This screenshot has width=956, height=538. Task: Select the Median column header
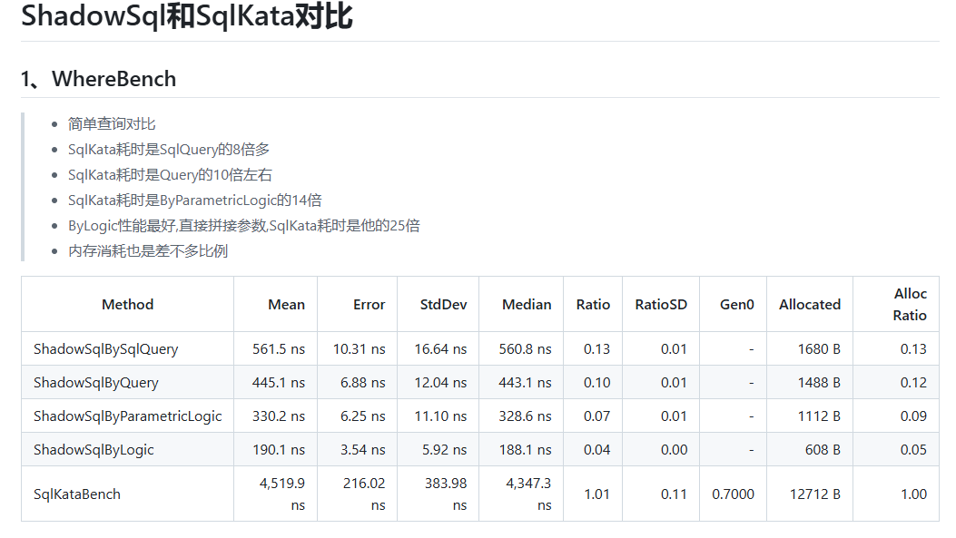pyautogui.click(x=527, y=305)
